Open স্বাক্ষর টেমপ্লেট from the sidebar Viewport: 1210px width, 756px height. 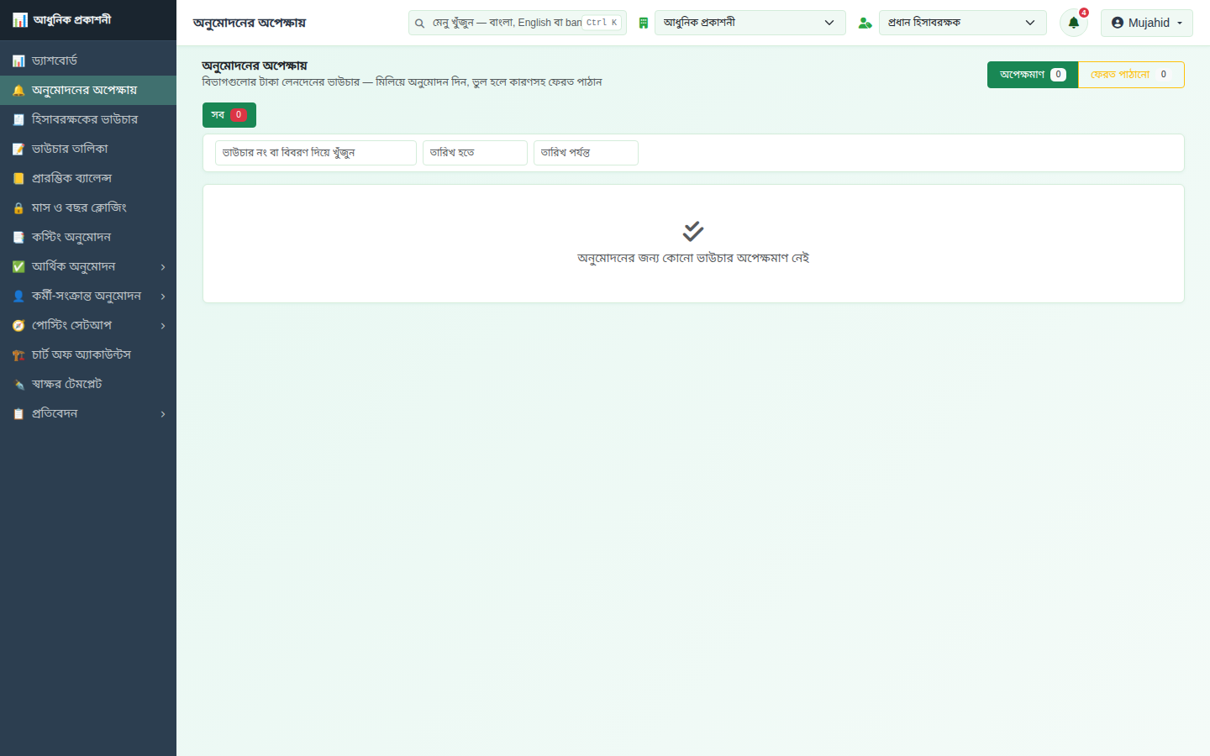coord(88,384)
